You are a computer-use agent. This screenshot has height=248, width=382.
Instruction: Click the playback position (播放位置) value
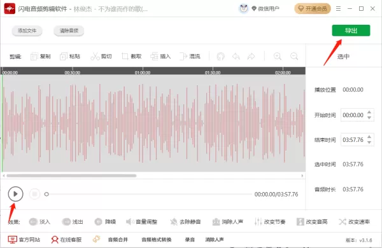coord(353,90)
